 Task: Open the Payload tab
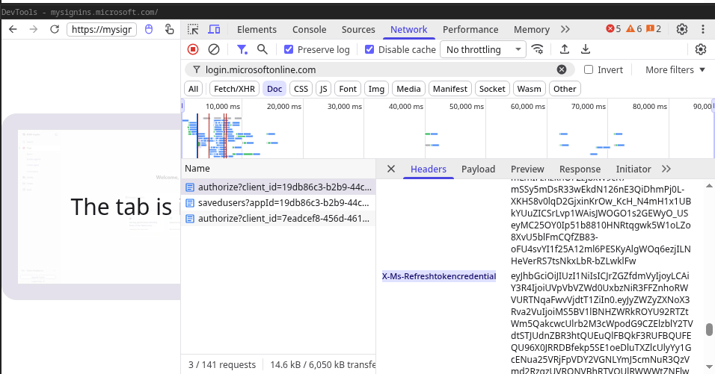[478, 169]
